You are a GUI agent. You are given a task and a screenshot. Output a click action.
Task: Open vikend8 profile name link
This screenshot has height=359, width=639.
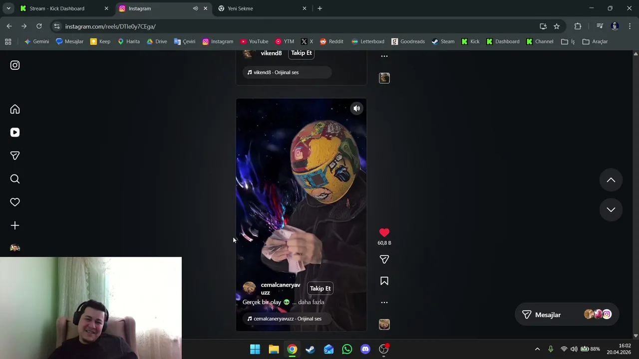pos(271,53)
